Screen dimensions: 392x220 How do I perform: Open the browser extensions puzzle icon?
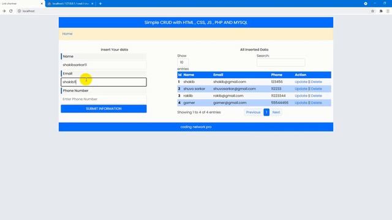point(381,11)
